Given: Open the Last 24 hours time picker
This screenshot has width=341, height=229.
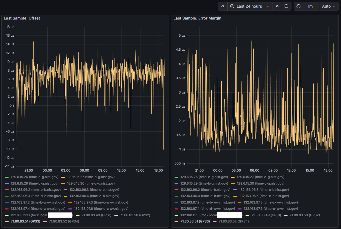Looking at the screenshot, I should click(250, 6).
